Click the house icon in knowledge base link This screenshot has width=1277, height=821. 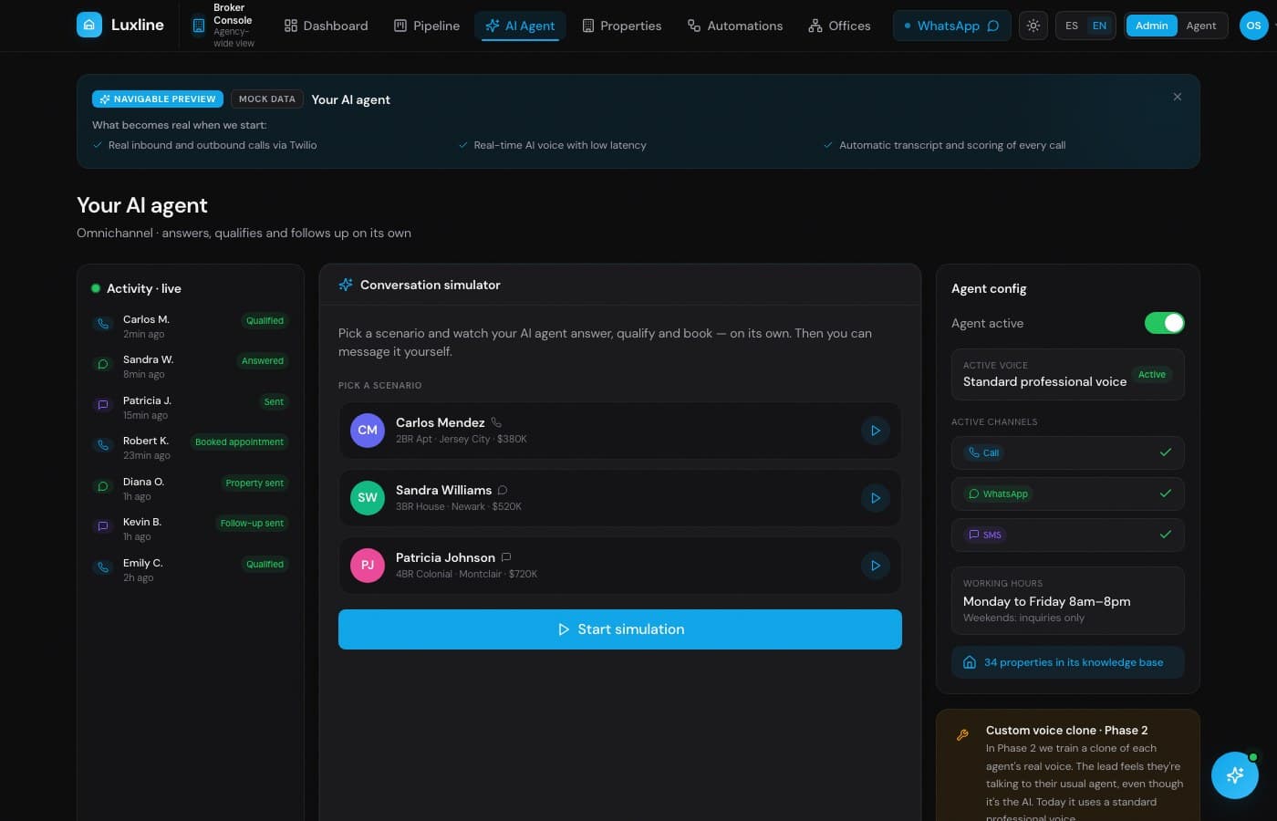[970, 662]
